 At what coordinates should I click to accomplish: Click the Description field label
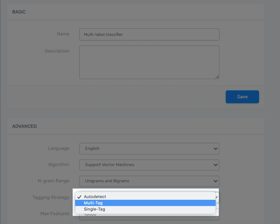(57, 51)
